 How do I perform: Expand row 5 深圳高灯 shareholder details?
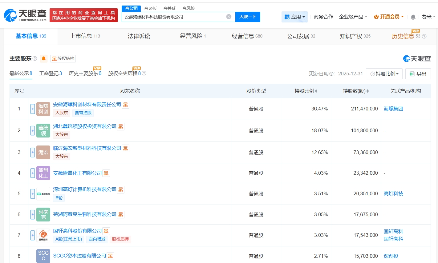(x=33, y=194)
